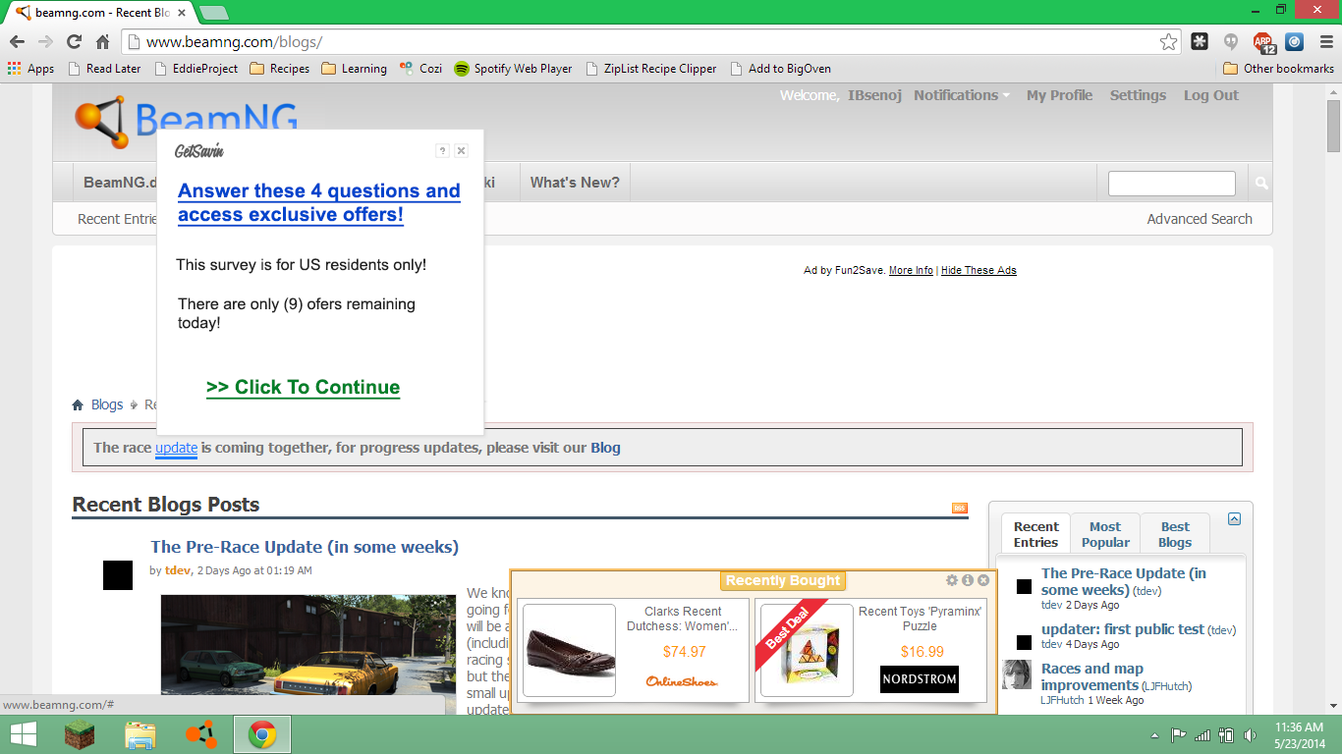Close the GetSavin popup ad

461,150
